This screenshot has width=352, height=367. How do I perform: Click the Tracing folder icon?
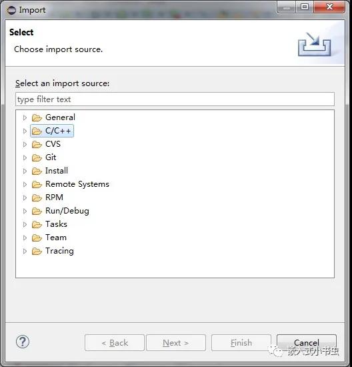coord(37,251)
